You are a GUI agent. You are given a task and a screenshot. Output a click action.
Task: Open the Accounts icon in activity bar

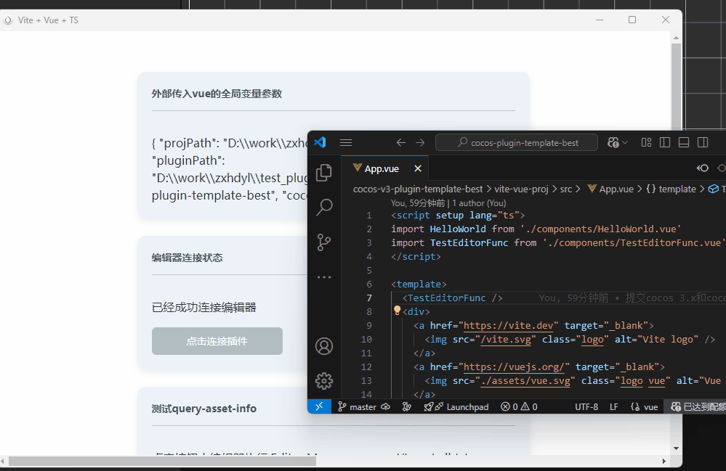click(324, 346)
